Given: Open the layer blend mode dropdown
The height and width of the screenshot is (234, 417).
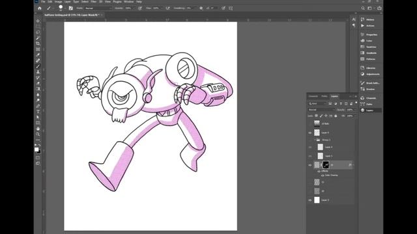Looking at the screenshot, I should coord(321,110).
